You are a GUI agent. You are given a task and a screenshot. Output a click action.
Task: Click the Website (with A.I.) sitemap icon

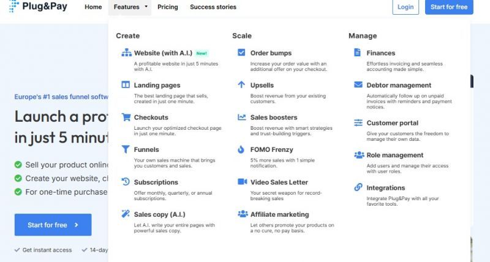tap(126, 53)
